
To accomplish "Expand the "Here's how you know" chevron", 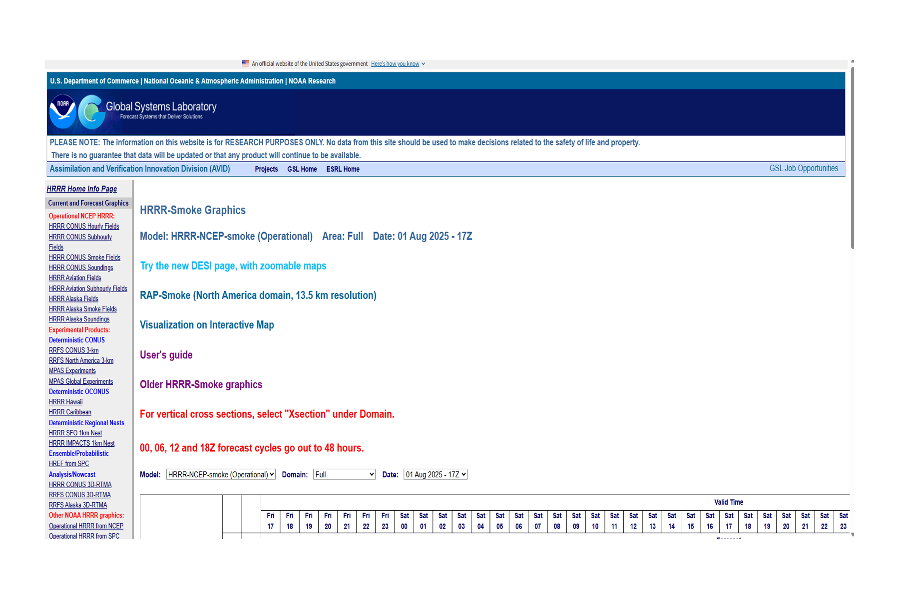I will (423, 64).
